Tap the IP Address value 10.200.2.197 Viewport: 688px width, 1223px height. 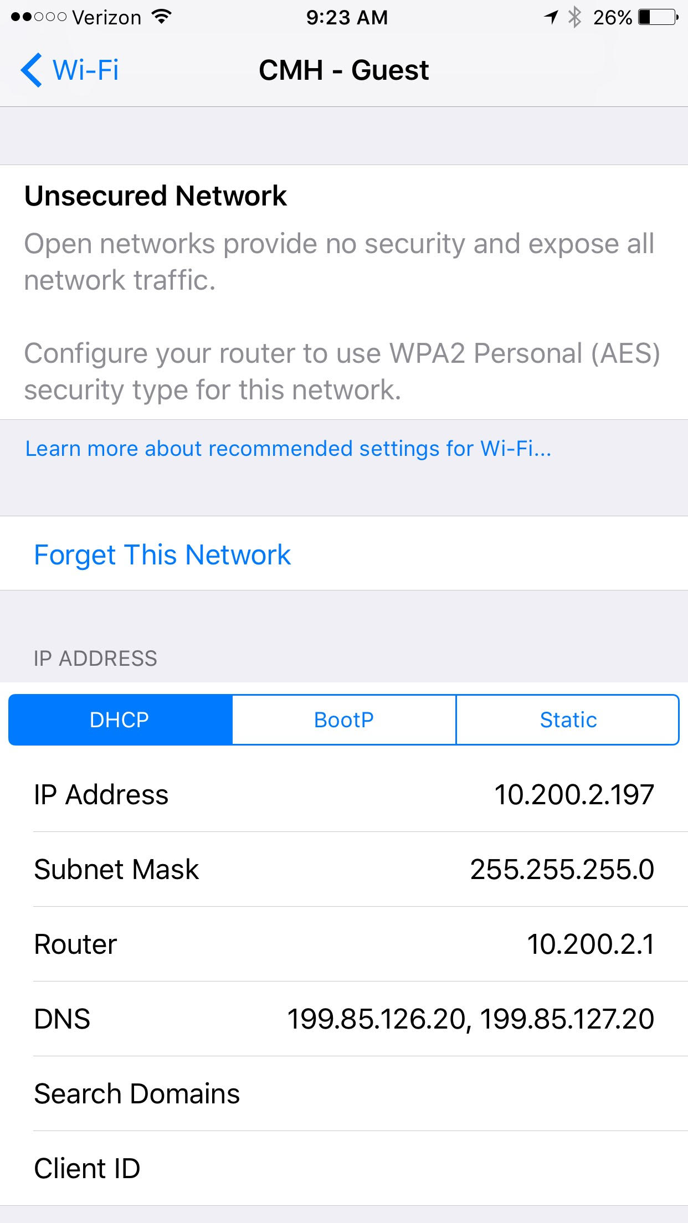coord(574,794)
